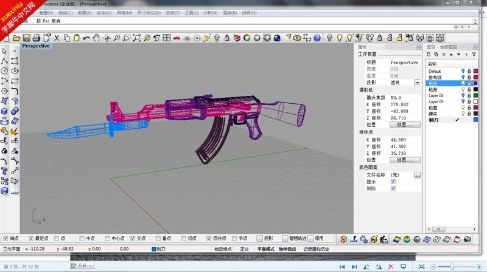
Task: Open Help with the question mark icon
Action: (317, 38)
